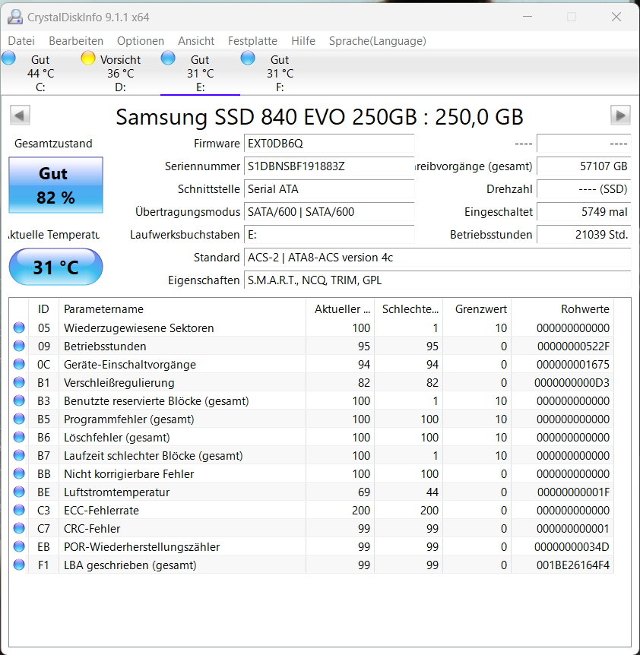Click the Luftstromtemperatur parameter name text
The height and width of the screenshot is (655, 640).
coord(116,492)
